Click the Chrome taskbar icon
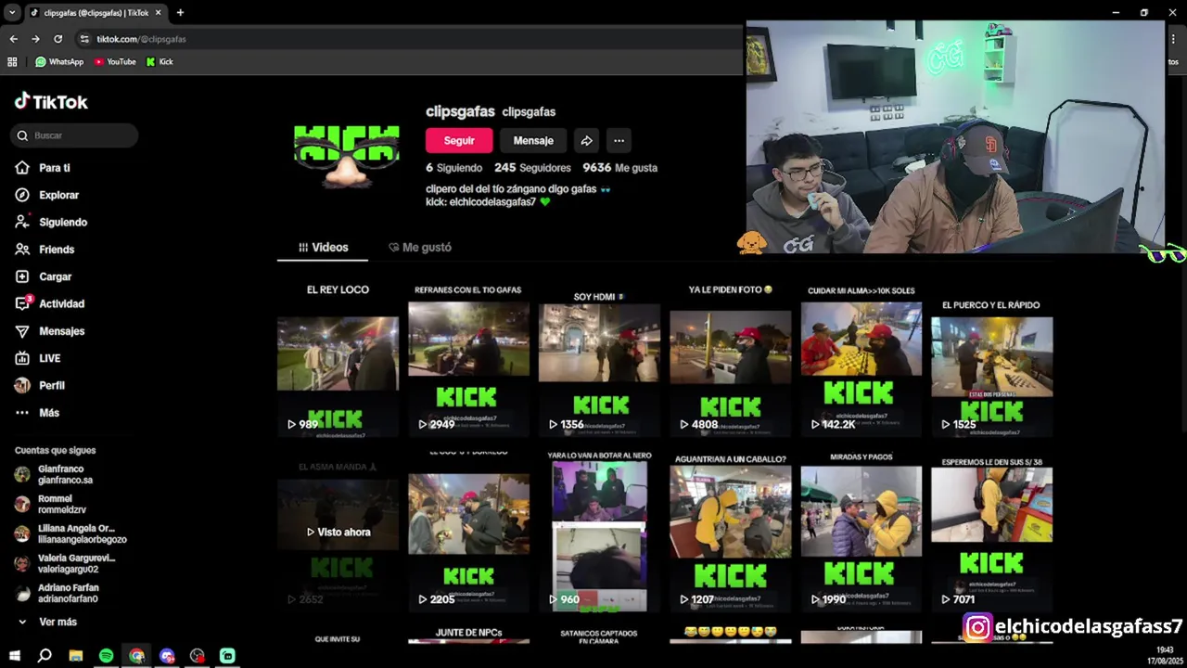 (x=136, y=656)
